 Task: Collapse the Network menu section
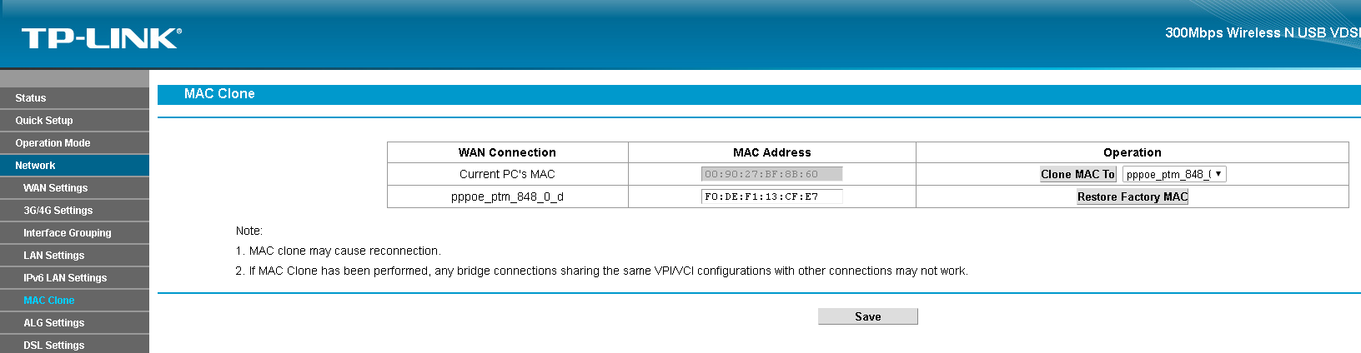(x=35, y=166)
